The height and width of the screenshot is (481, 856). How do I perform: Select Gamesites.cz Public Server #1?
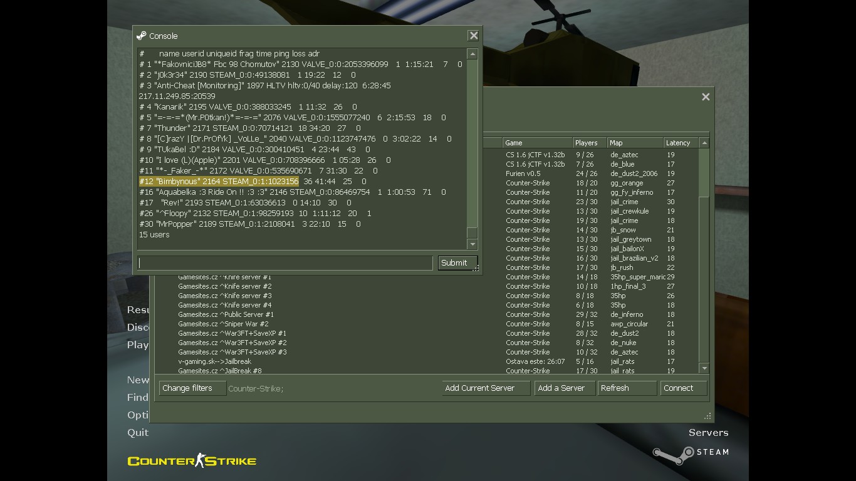point(226,314)
